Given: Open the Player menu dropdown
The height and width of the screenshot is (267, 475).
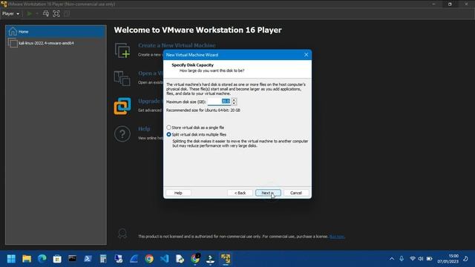Looking at the screenshot, I should coord(10,13).
